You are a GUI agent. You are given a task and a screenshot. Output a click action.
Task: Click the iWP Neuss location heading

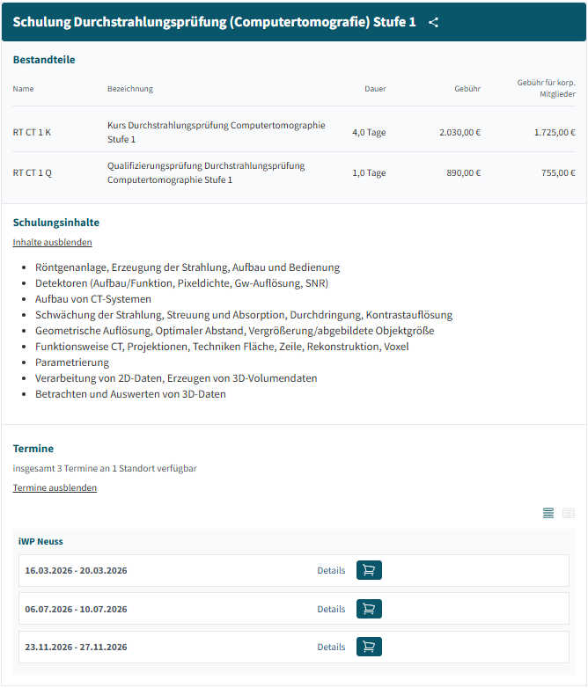40,541
